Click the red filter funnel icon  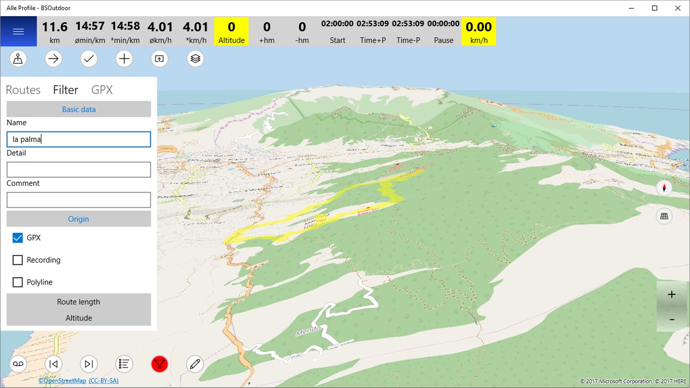coord(159,364)
